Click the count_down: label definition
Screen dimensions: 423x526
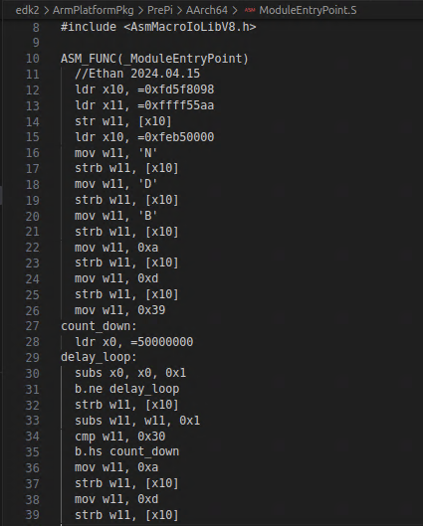[99, 326]
